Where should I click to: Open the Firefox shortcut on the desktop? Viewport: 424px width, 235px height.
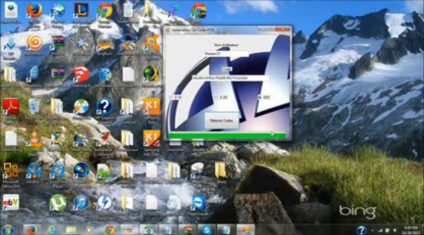pyautogui.click(x=34, y=10)
